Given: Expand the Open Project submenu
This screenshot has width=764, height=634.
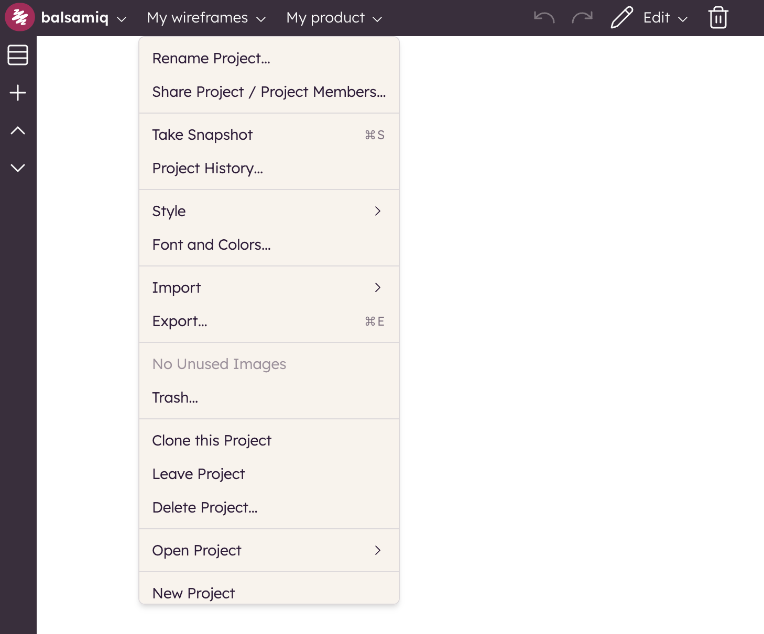Looking at the screenshot, I should (x=378, y=550).
